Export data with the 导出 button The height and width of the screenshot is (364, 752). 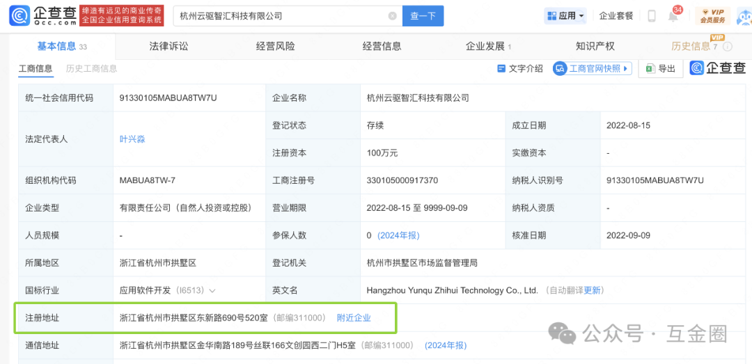pos(661,68)
